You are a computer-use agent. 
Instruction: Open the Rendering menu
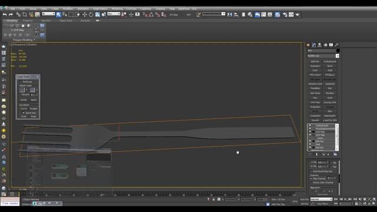117,9
